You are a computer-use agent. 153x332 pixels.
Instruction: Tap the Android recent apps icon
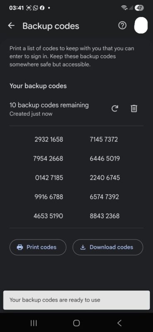point(34,323)
